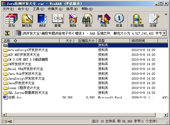Click the sort arrow beside 名称
Viewport: 170px width, 125px height.
coord(15,41)
